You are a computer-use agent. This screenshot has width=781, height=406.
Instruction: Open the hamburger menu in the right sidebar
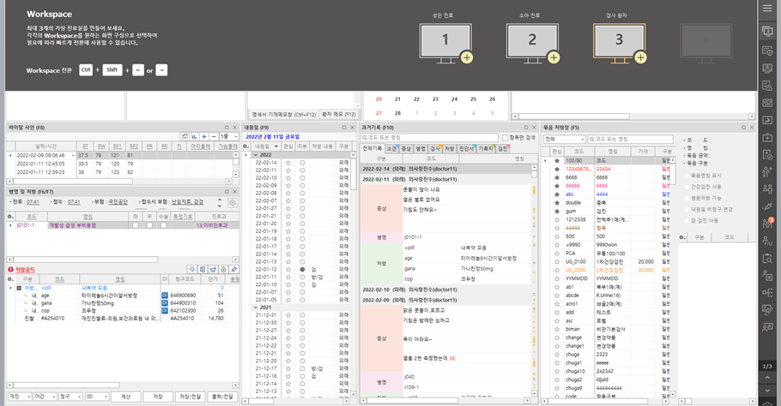coord(768,9)
